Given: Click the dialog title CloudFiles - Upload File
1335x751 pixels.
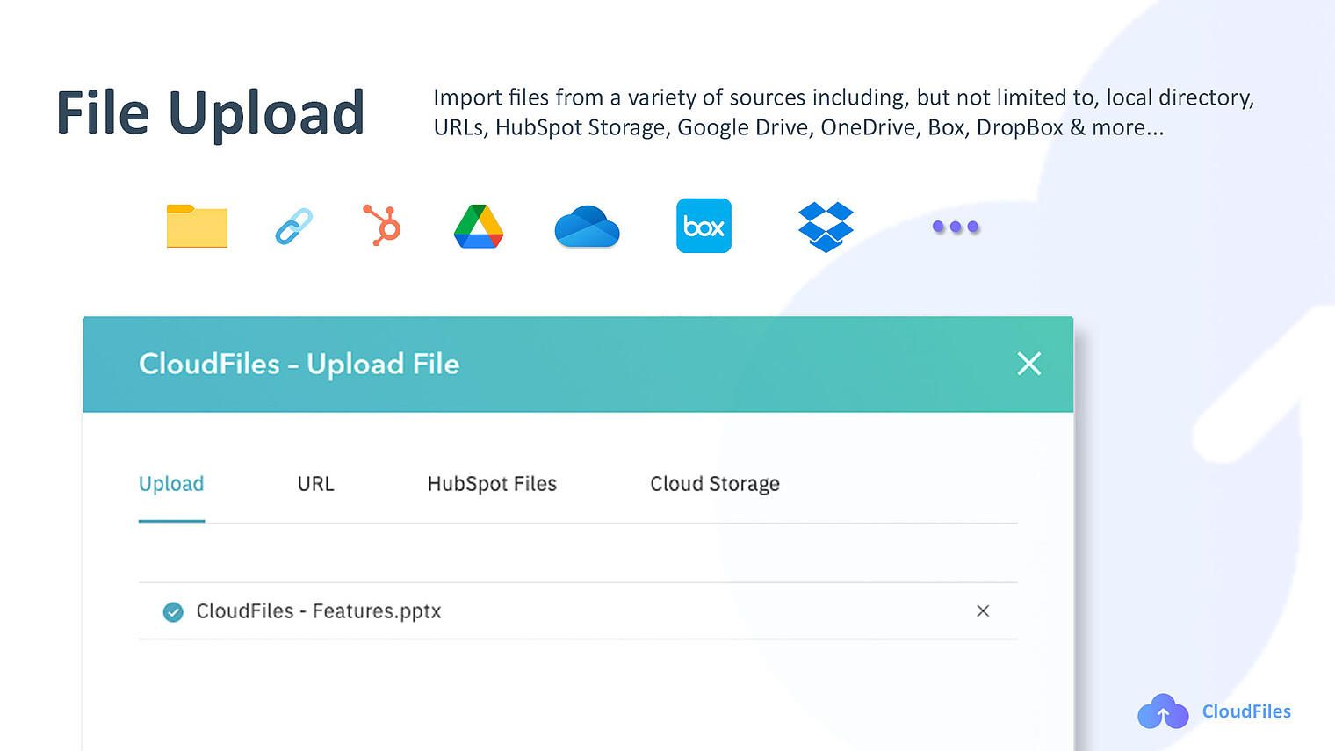Looking at the screenshot, I should click(x=299, y=364).
